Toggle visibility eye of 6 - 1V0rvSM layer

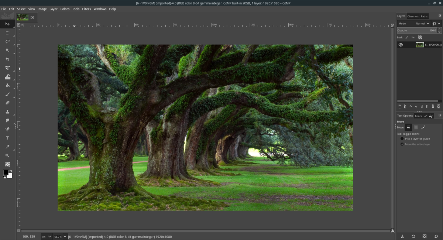pos(401,45)
